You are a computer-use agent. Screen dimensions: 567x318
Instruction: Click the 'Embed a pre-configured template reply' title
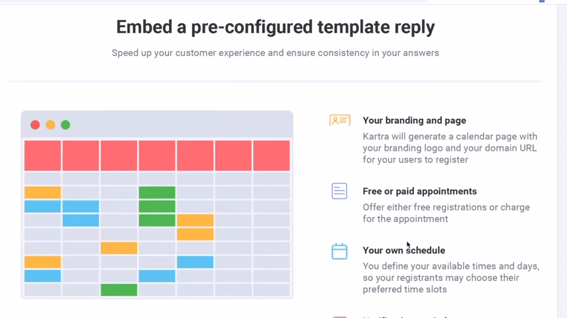(x=276, y=27)
